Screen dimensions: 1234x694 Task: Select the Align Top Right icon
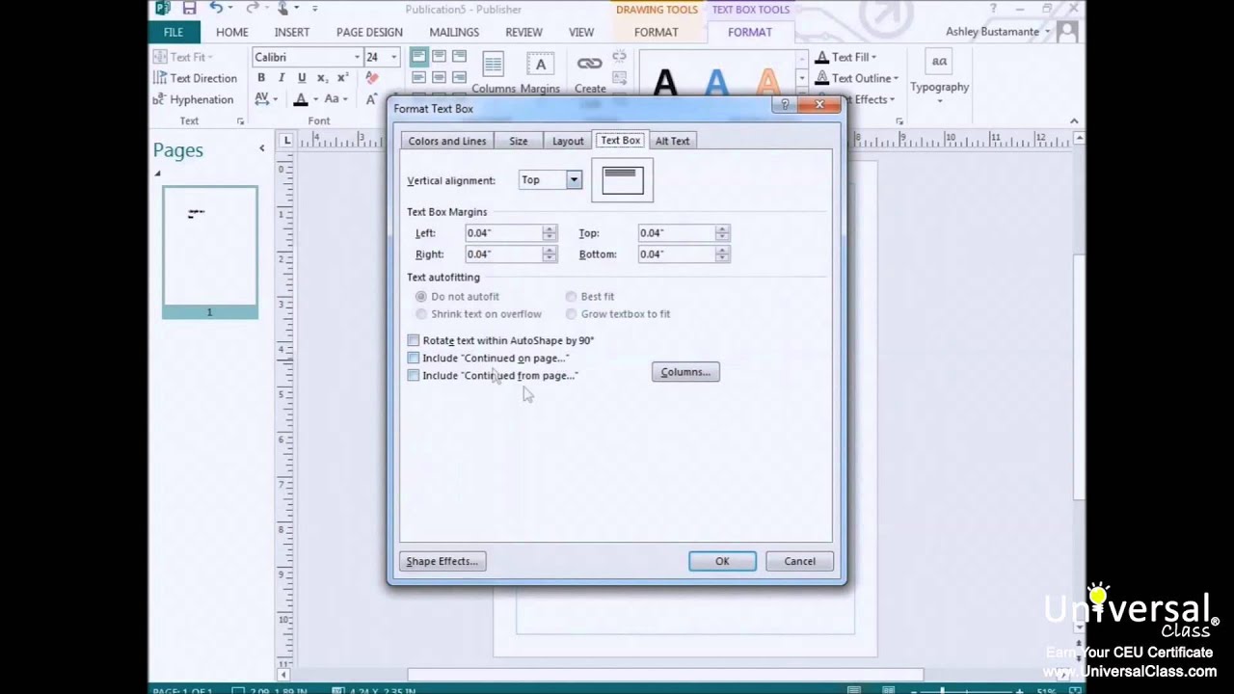(x=459, y=57)
